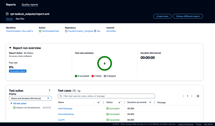Sort by Duration (ss.mmm) column arrow

[150, 102]
